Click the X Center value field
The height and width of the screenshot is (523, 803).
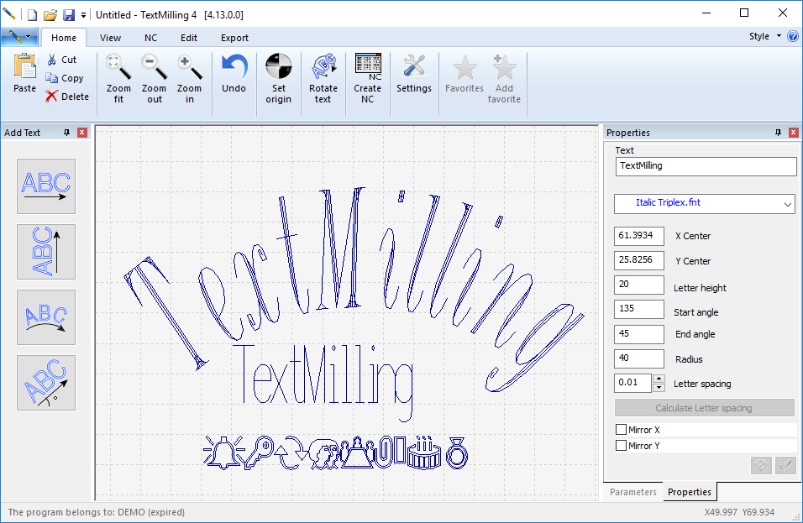point(638,236)
